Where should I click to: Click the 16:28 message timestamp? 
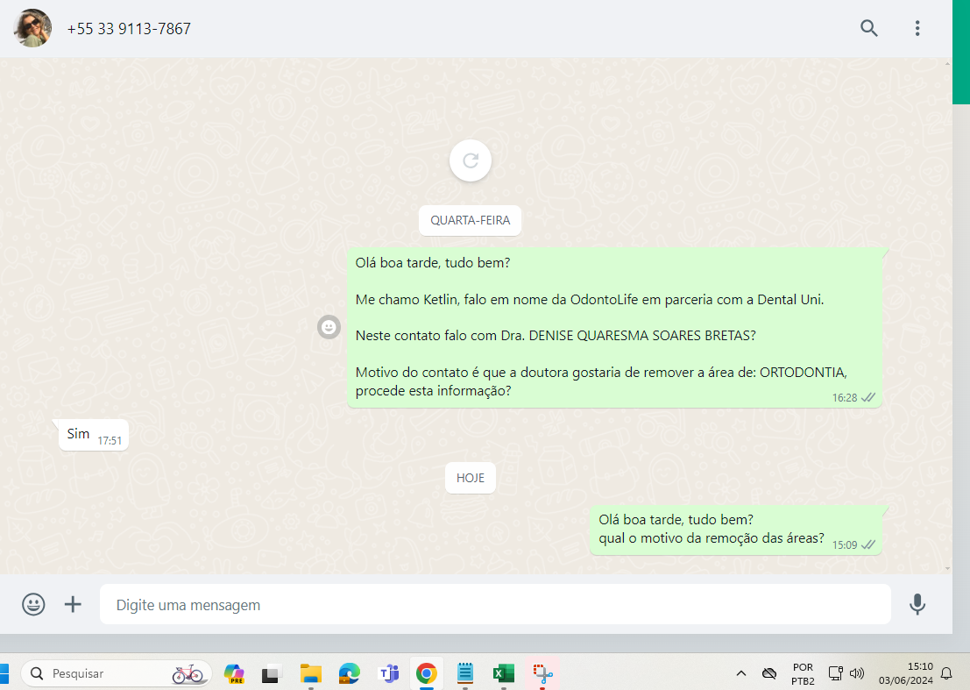click(845, 398)
